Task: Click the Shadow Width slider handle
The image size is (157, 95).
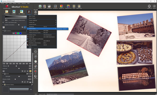Action: (15, 79)
